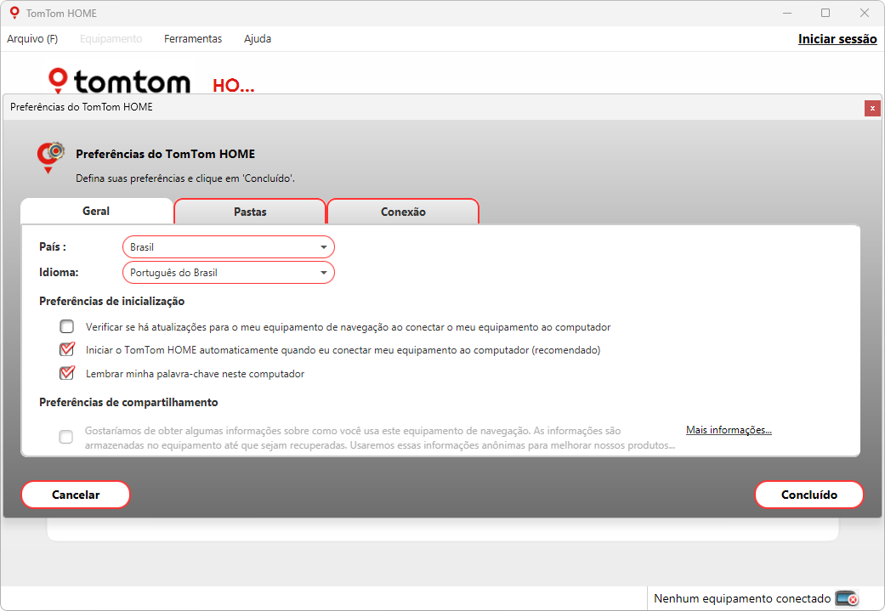Image resolution: width=885 pixels, height=611 pixels.
Task: Open the Ajuda menu
Action: coord(258,39)
